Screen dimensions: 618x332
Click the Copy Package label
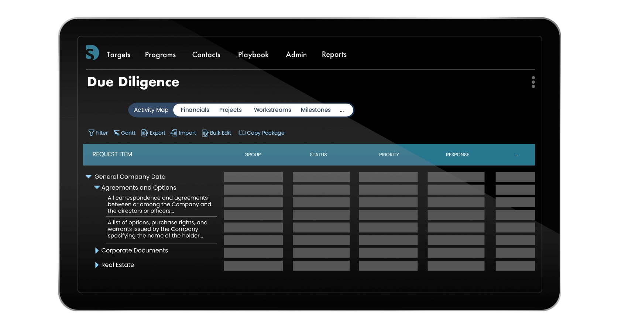point(265,133)
